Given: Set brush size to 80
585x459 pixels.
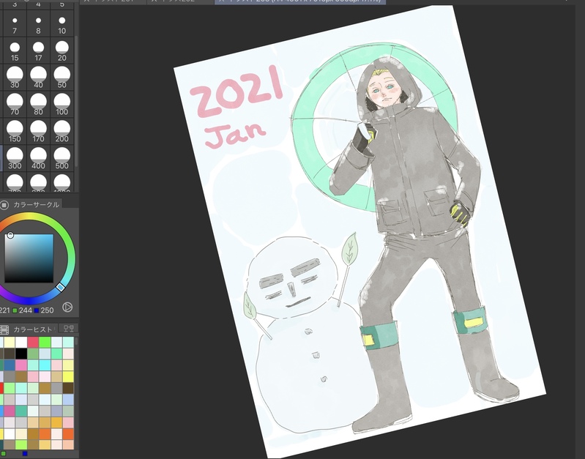Looking at the screenshot, I should point(38,105).
